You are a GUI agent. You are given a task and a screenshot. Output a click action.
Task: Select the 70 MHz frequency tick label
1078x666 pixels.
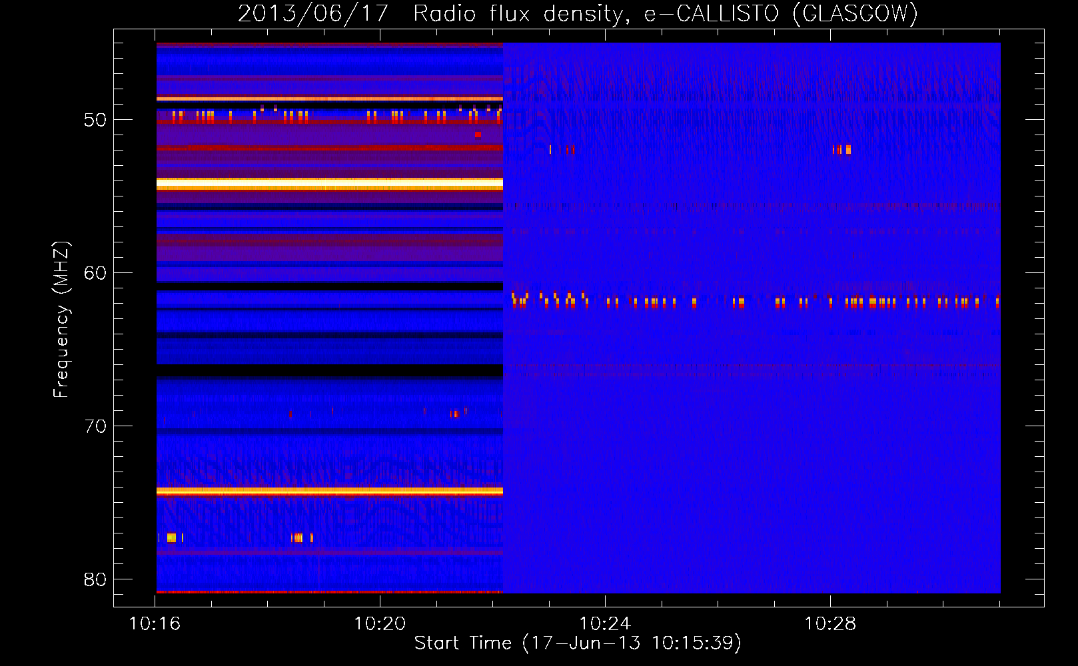coord(95,426)
